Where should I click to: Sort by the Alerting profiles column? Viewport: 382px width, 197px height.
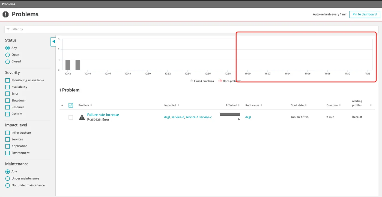point(371,105)
